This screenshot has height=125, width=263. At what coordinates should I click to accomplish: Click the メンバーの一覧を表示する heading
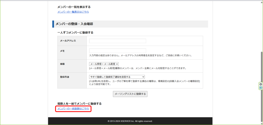click(x=74, y=7)
